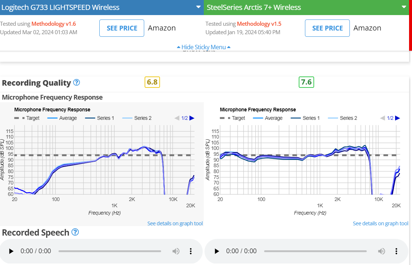Open Recording Quality help question icon
This screenshot has width=412, height=265.
[77, 82]
